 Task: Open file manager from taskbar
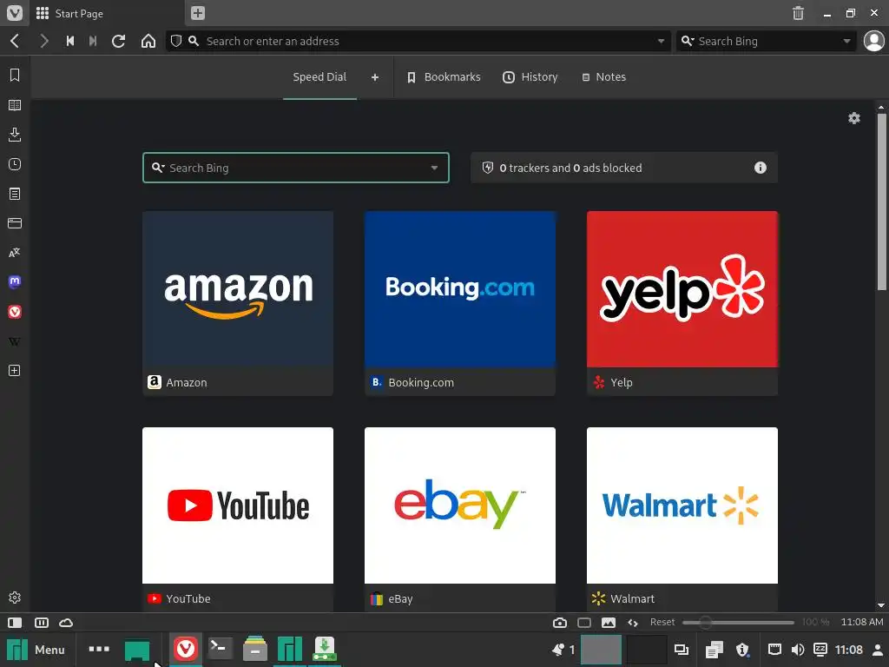coord(255,648)
